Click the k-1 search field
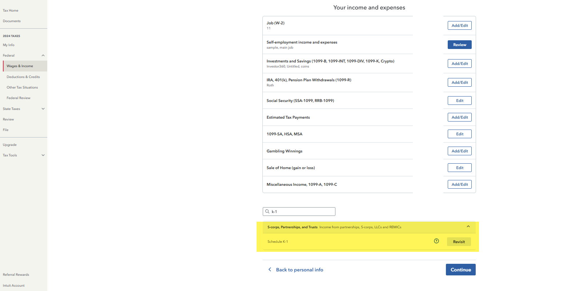Image resolution: width=580 pixels, height=291 pixels. [x=302, y=212]
